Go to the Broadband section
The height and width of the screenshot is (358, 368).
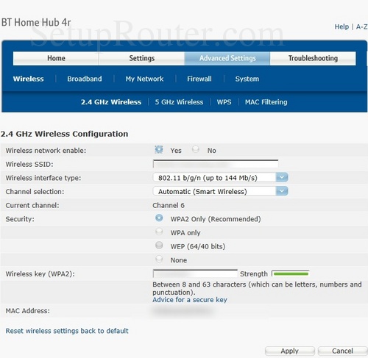85,79
